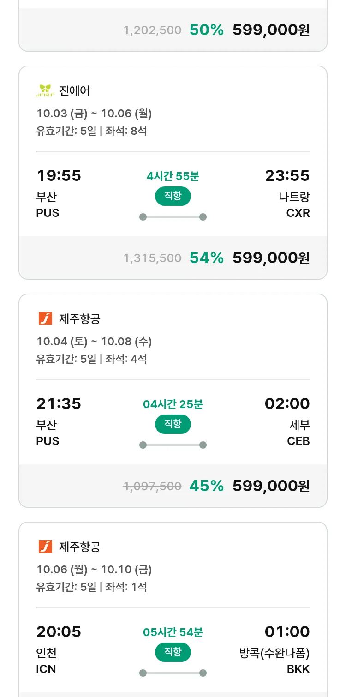Viewport: 346px width, 697px height.
Task: Click the 54% discount percentage
Action: click(206, 258)
